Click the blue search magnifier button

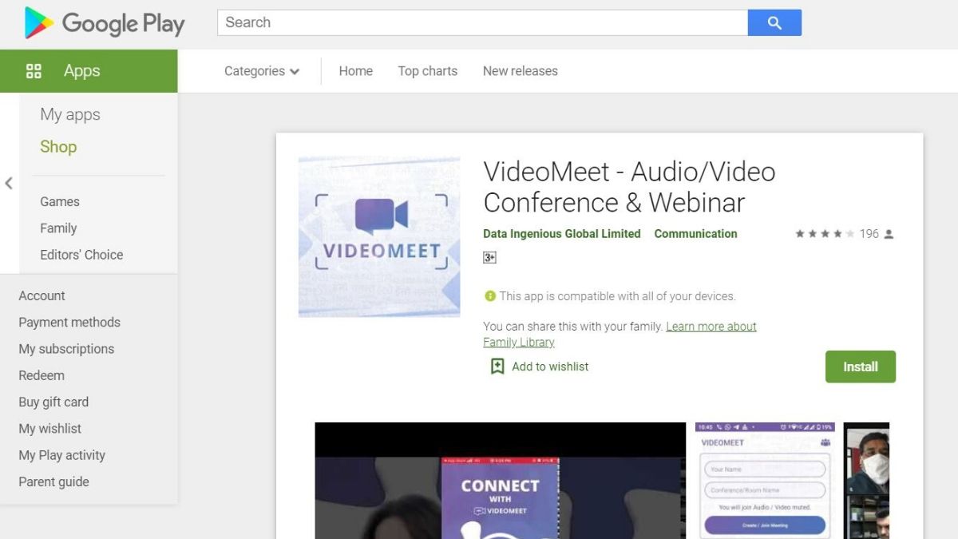[x=774, y=23]
